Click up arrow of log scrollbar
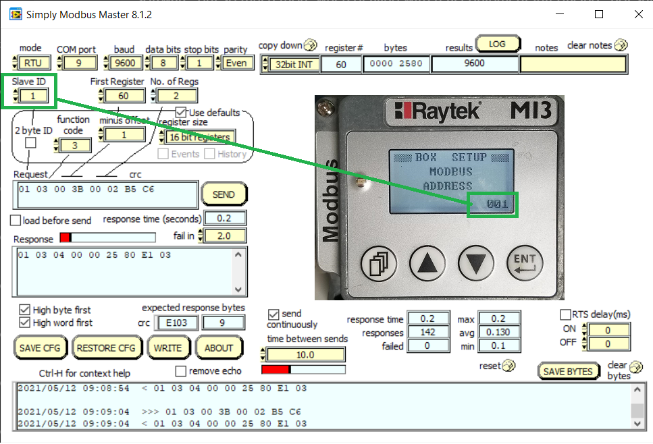The image size is (653, 444). [637, 390]
